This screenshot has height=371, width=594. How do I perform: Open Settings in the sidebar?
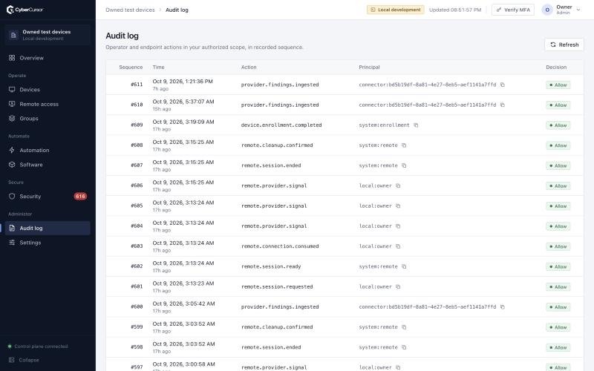pyautogui.click(x=48, y=243)
